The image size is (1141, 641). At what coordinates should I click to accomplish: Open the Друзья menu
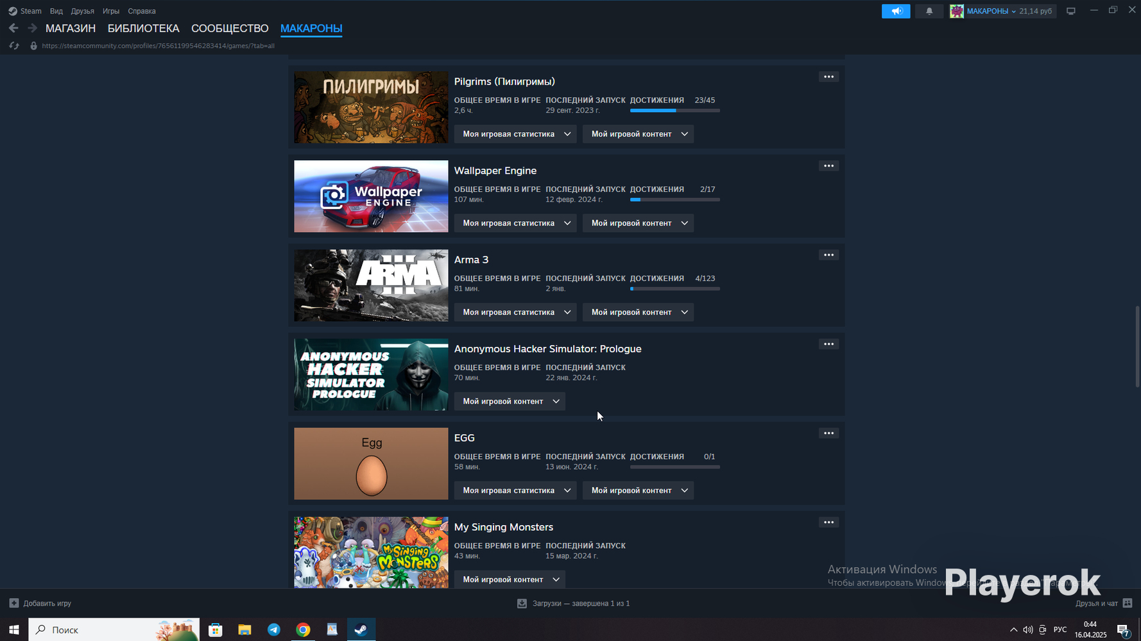click(82, 11)
